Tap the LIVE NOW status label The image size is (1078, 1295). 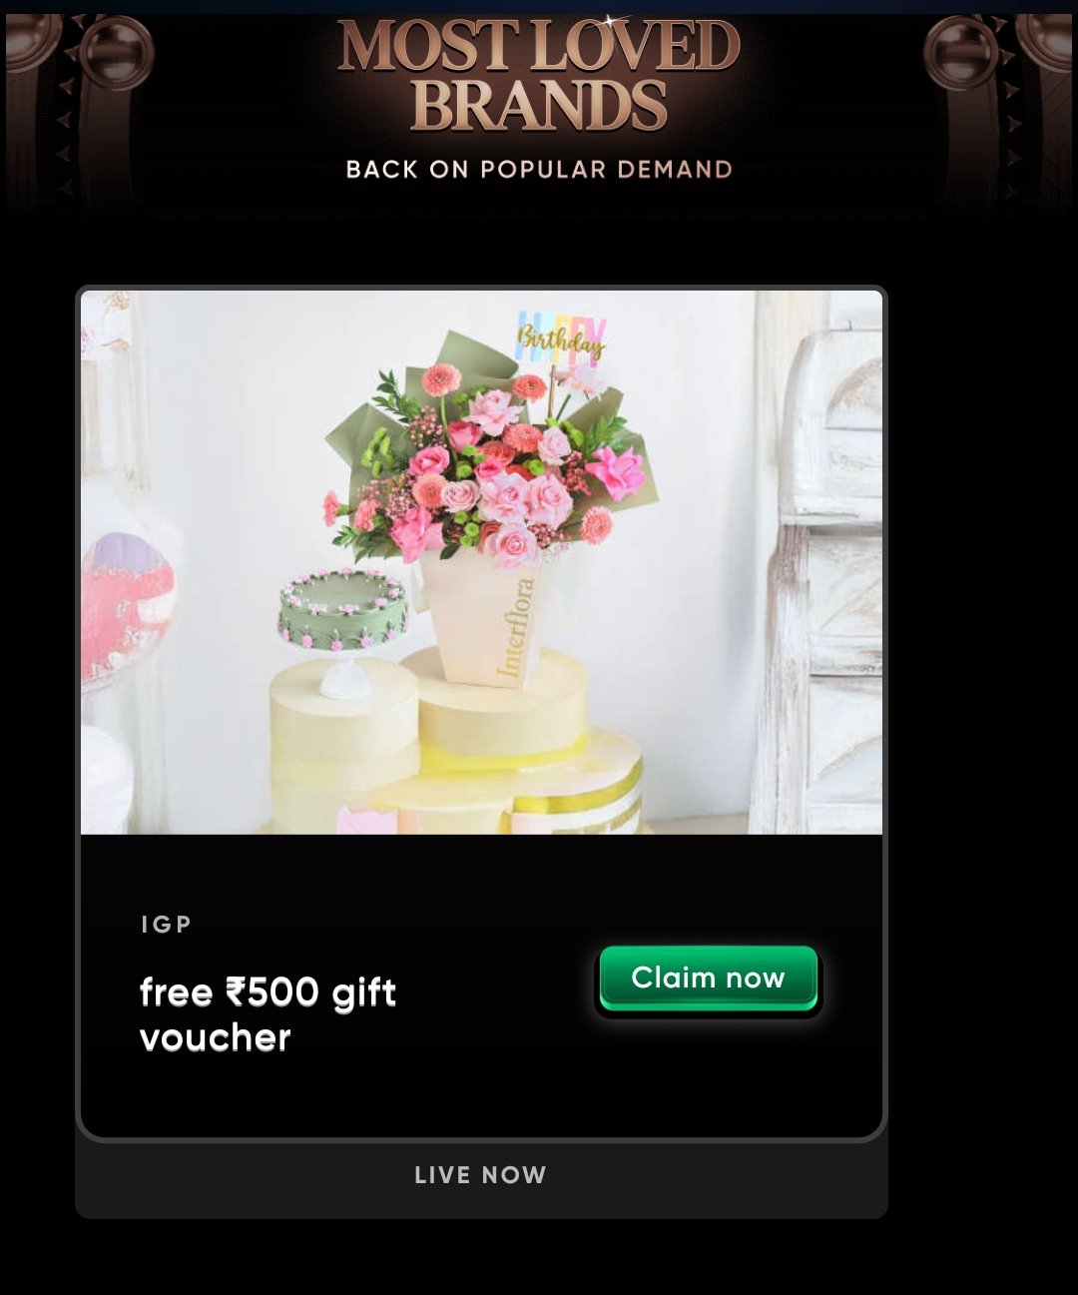coord(481,1175)
